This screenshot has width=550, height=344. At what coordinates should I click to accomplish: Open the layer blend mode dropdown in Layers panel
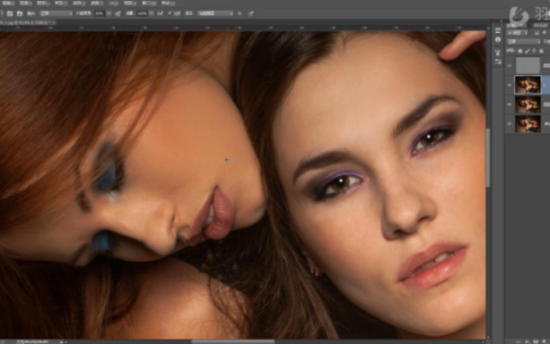click(x=524, y=41)
